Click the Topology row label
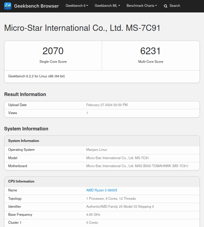 coord(15,199)
